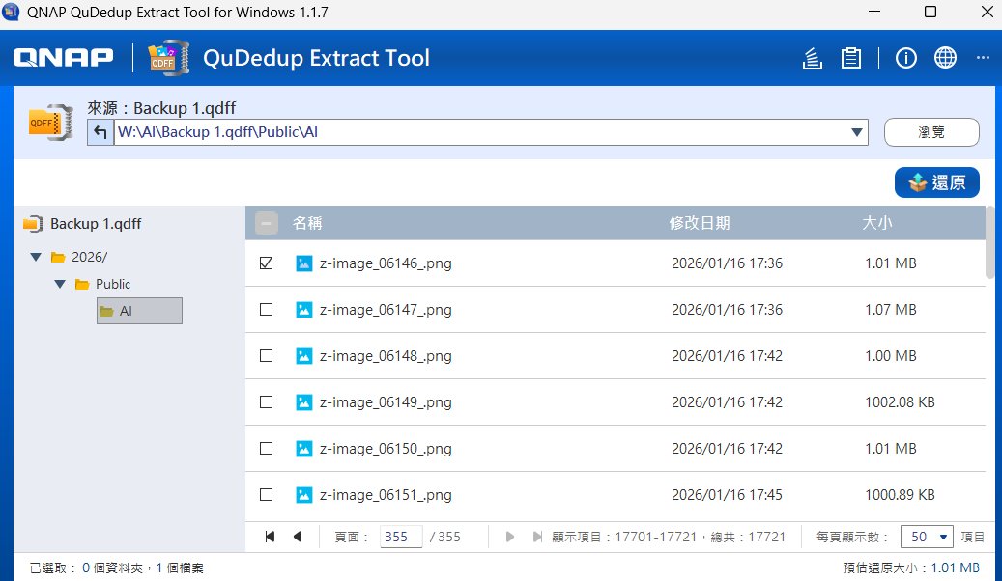
Task: Click the layered stack icon in header
Action: pos(813,59)
